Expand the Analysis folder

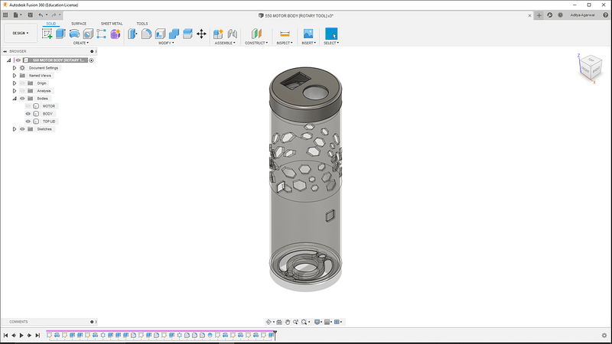pyautogui.click(x=15, y=91)
